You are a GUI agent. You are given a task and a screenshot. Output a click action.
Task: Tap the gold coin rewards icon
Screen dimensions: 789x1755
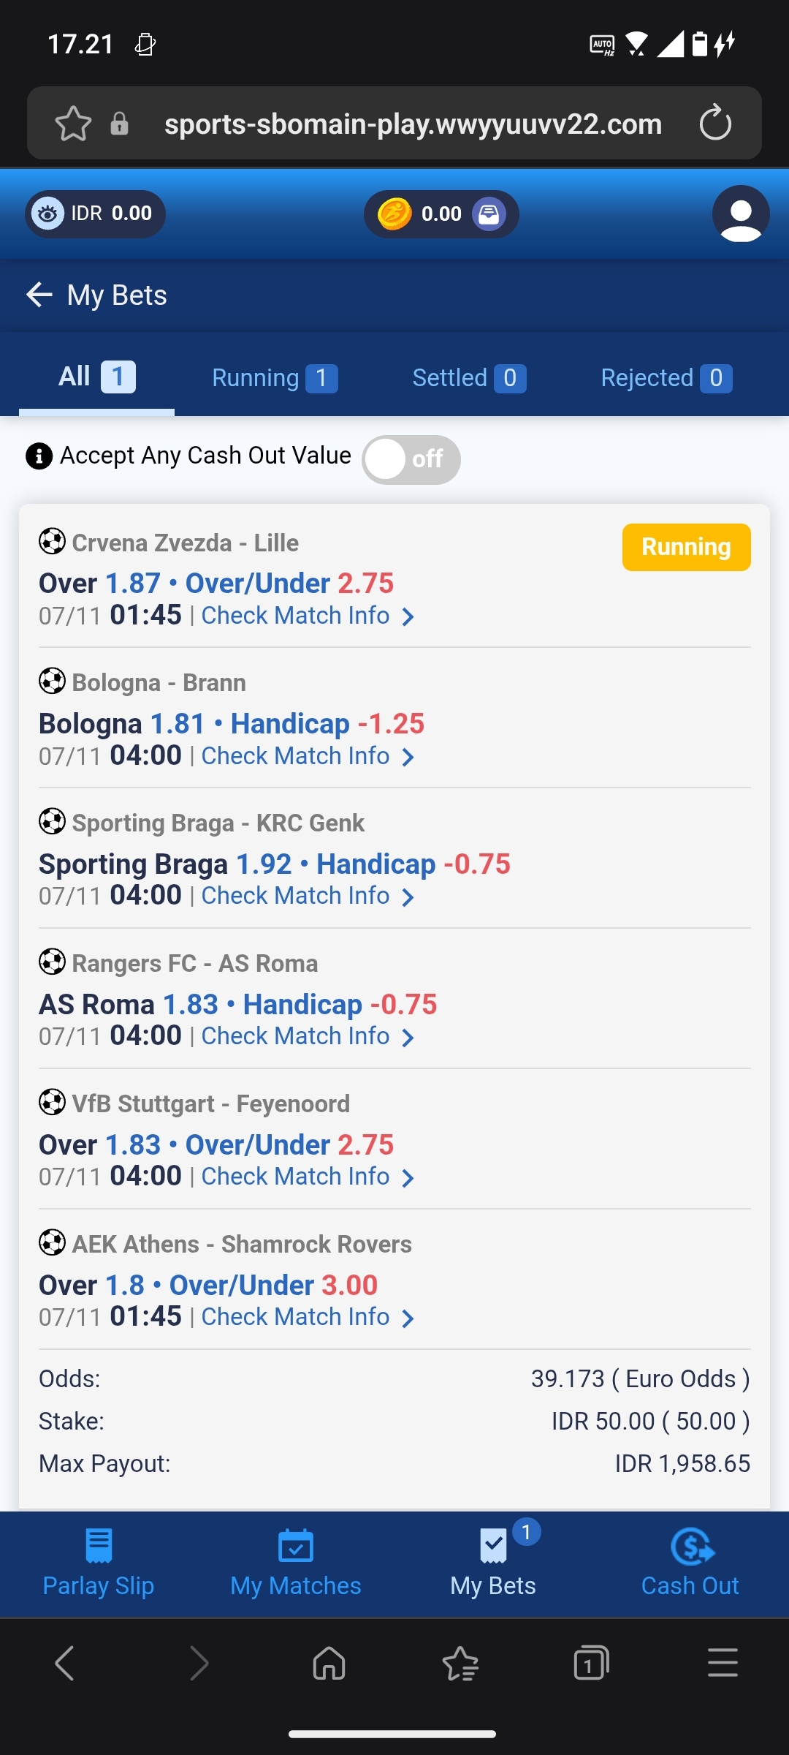[x=394, y=214]
